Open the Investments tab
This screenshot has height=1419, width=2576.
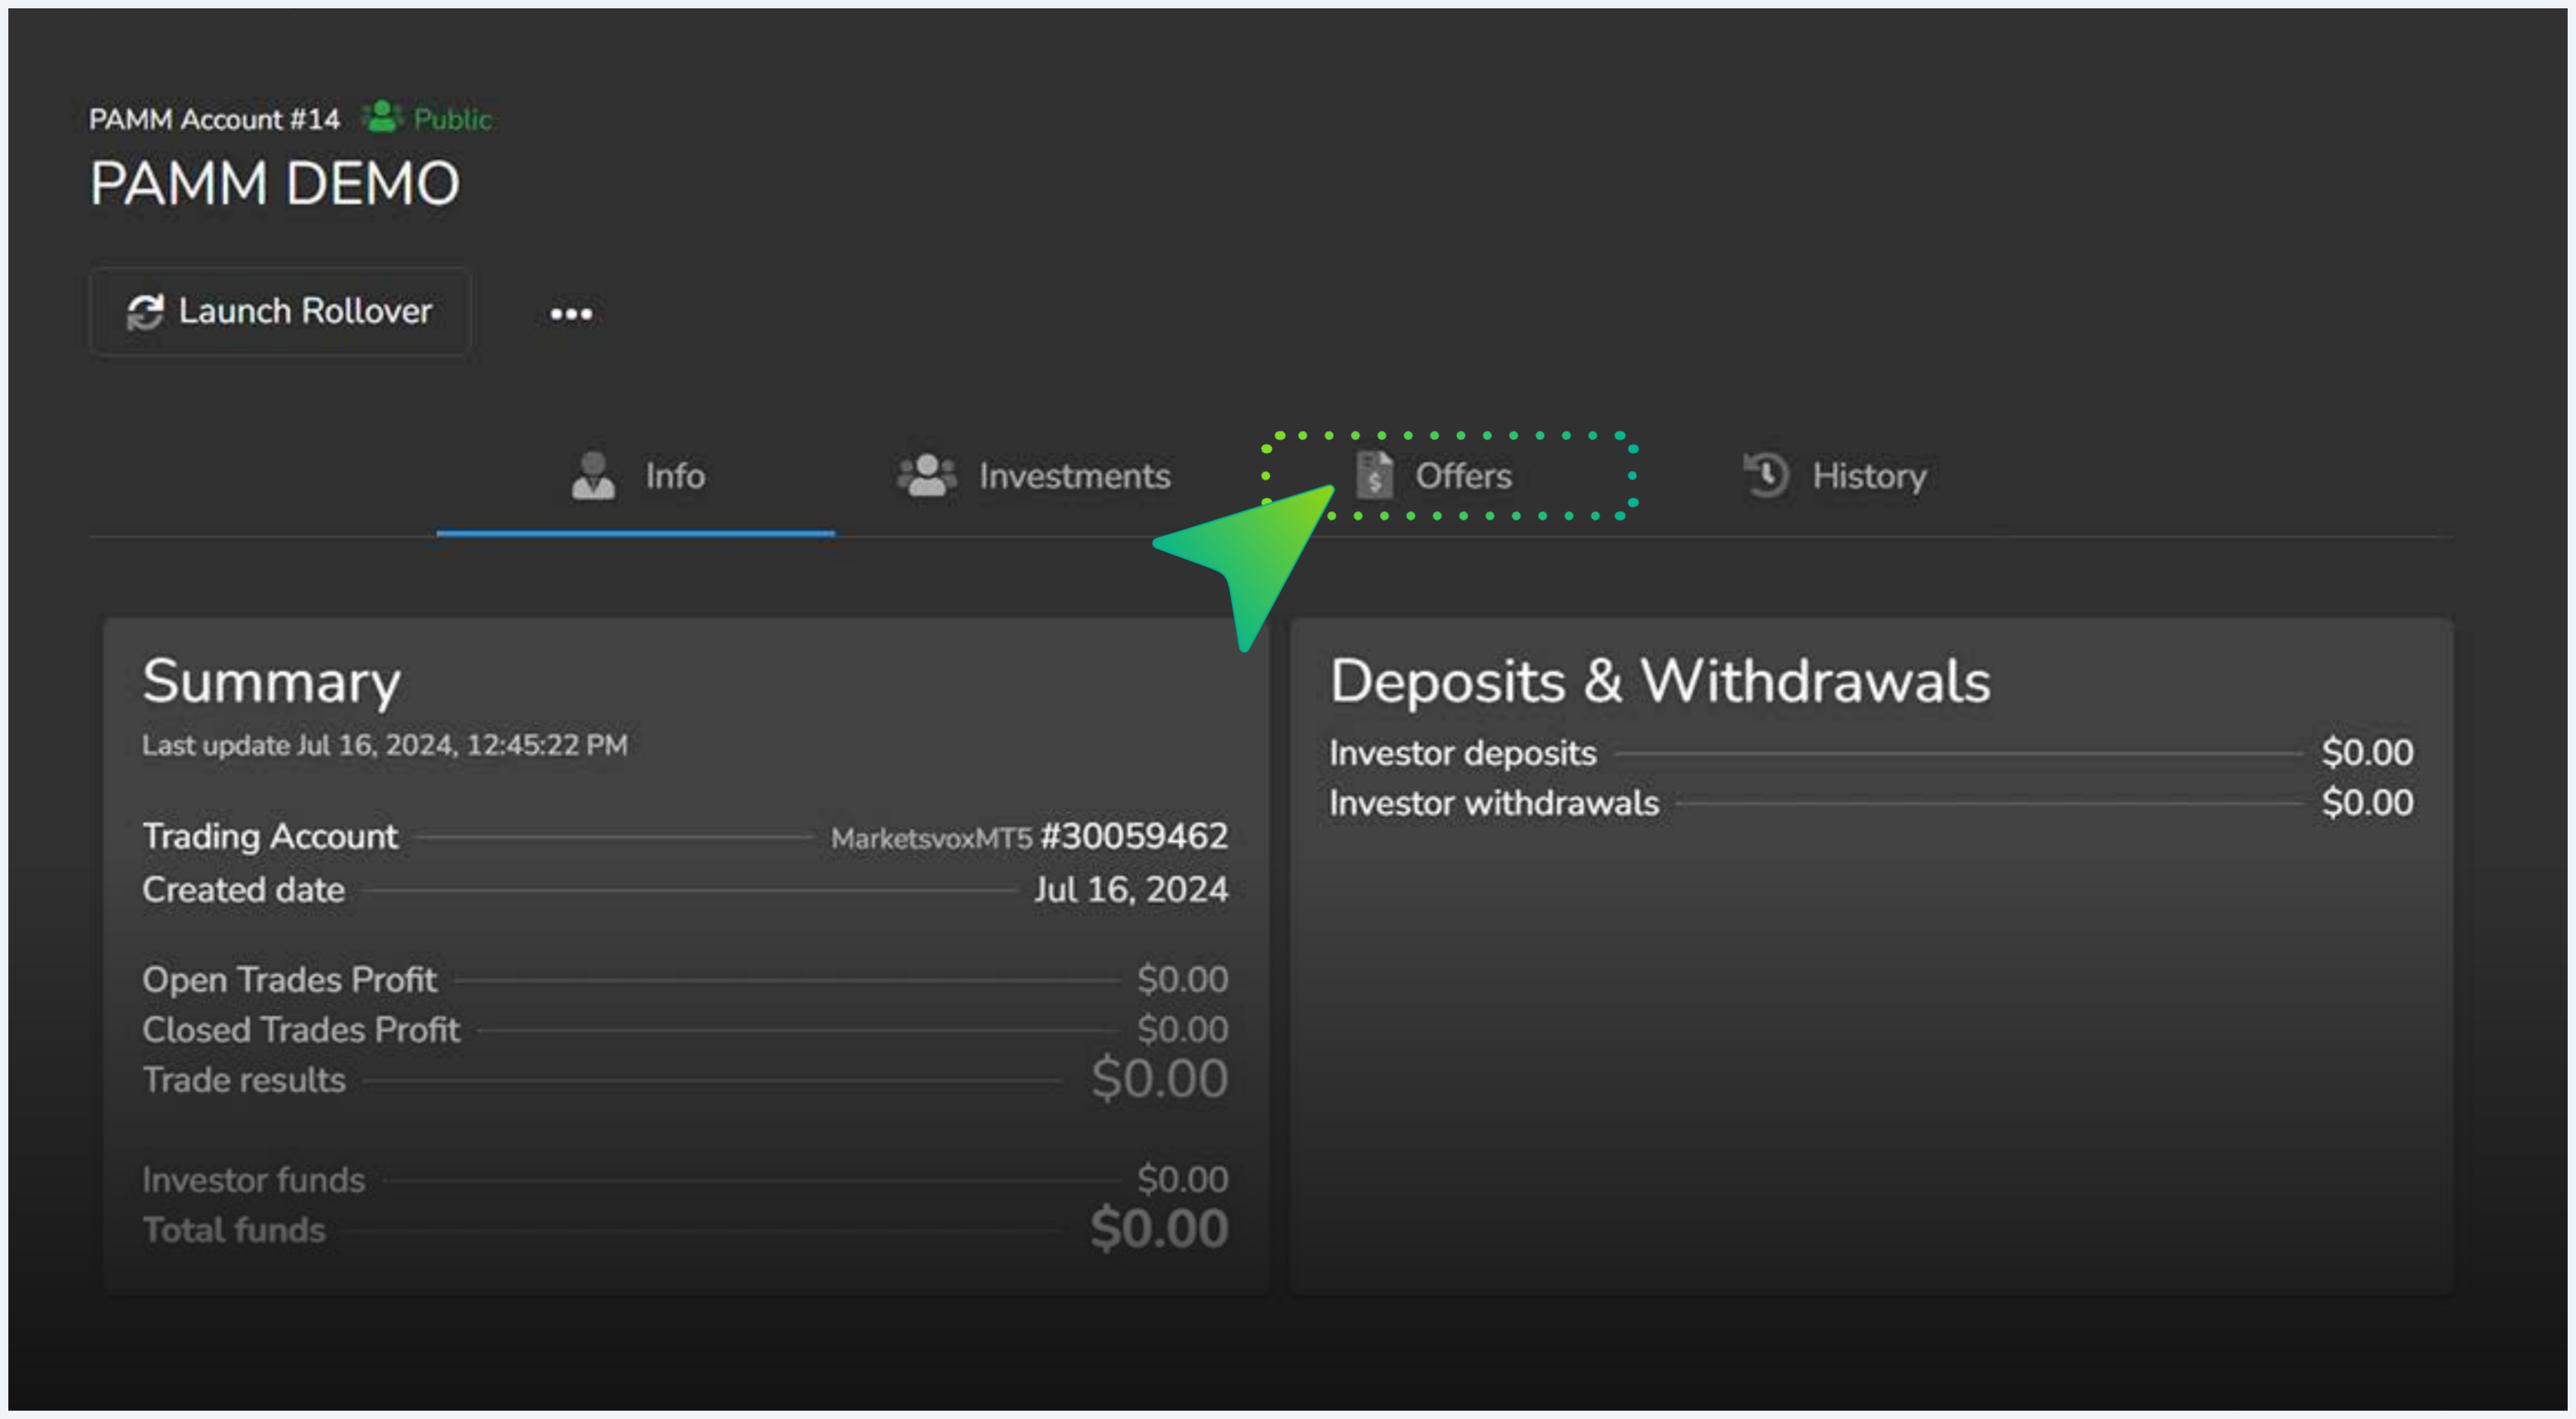[x=1034, y=477]
